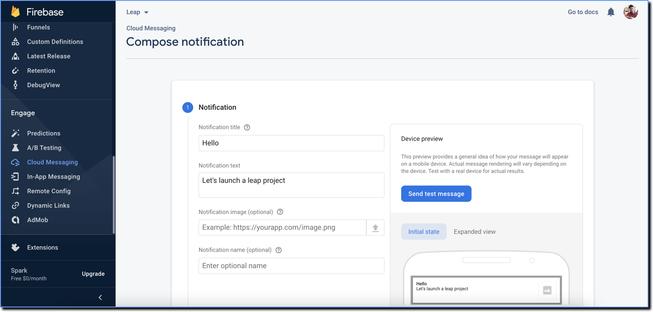Screen dimensions: 653x312
Task: Open Retention page
Action: (41, 70)
